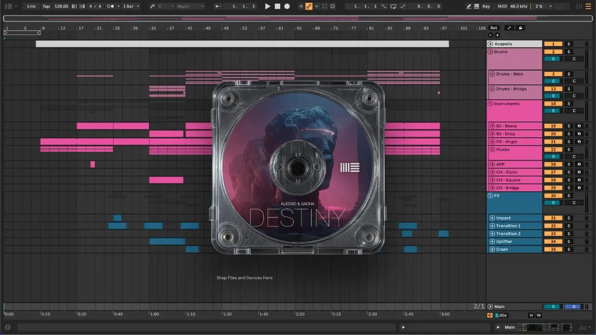Open the Major scale dropdown
This screenshot has width=596, height=335.
point(190,7)
